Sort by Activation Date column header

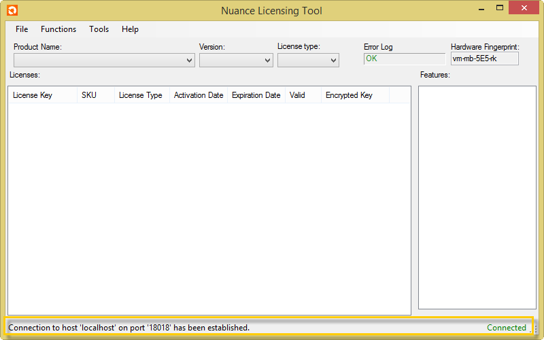pyautogui.click(x=199, y=95)
